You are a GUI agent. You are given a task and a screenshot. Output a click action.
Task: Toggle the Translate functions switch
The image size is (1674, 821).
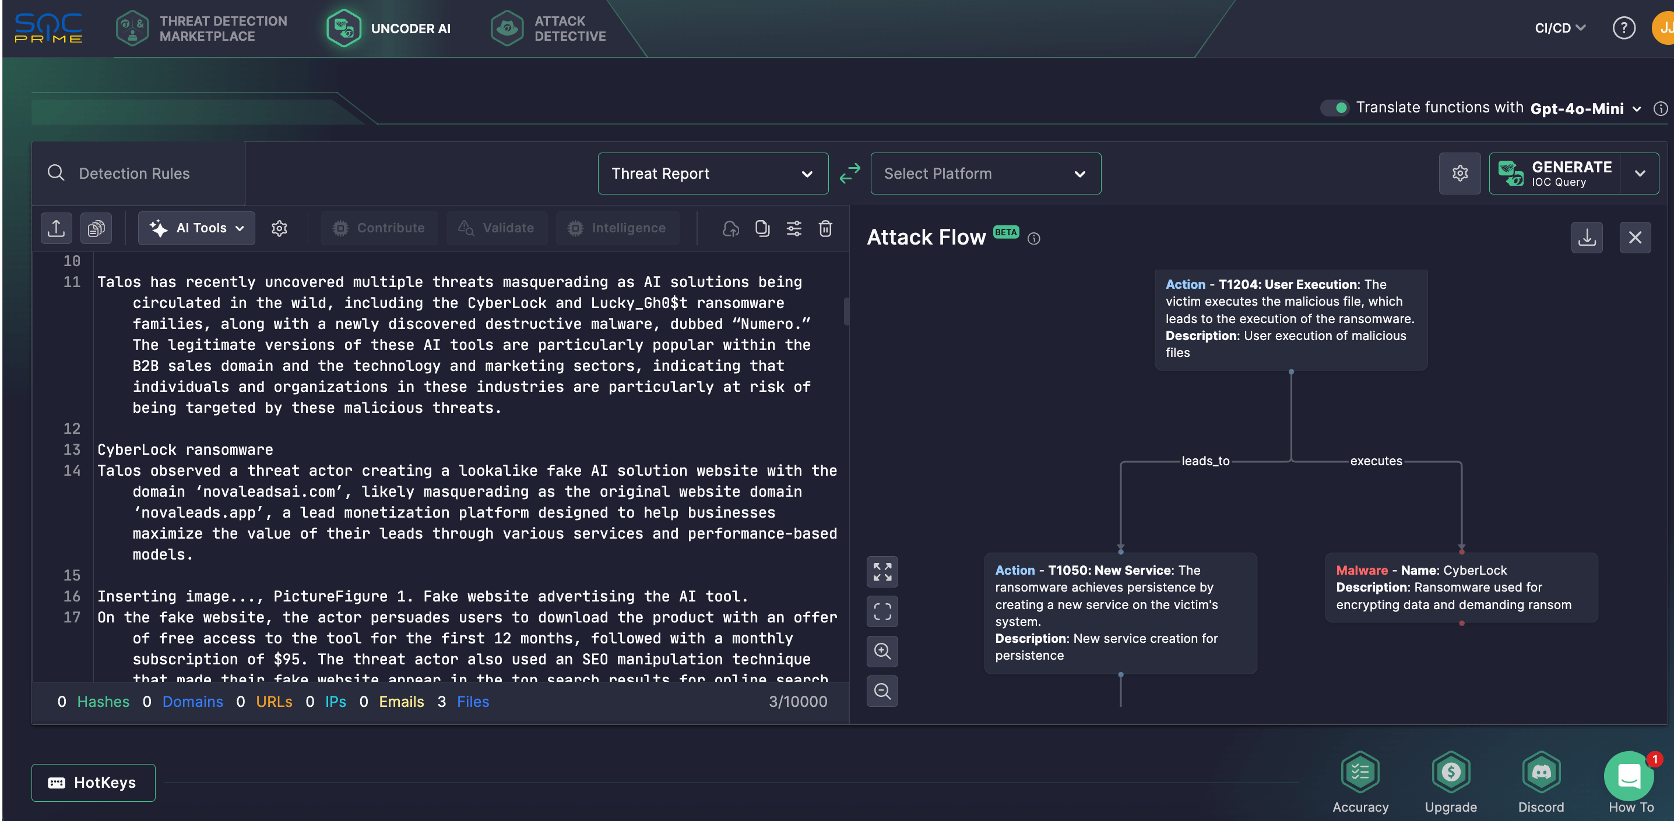click(1335, 108)
